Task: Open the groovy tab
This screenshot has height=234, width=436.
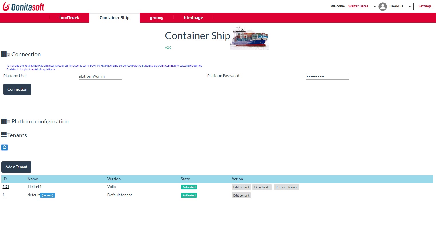Action: click(157, 18)
